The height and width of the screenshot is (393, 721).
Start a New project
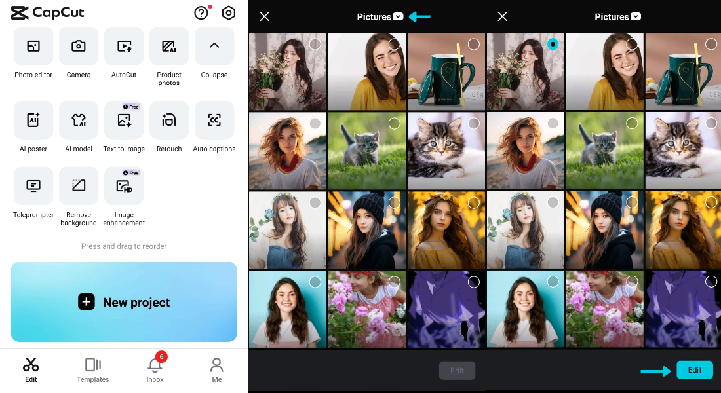point(124,302)
